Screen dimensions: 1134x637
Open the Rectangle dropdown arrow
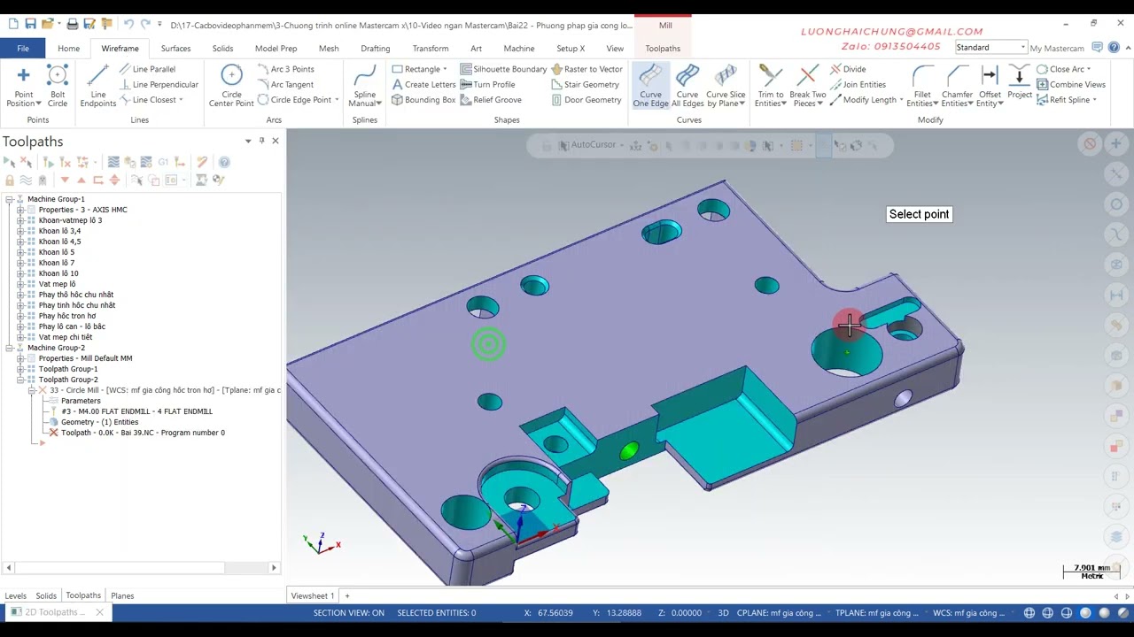(445, 69)
